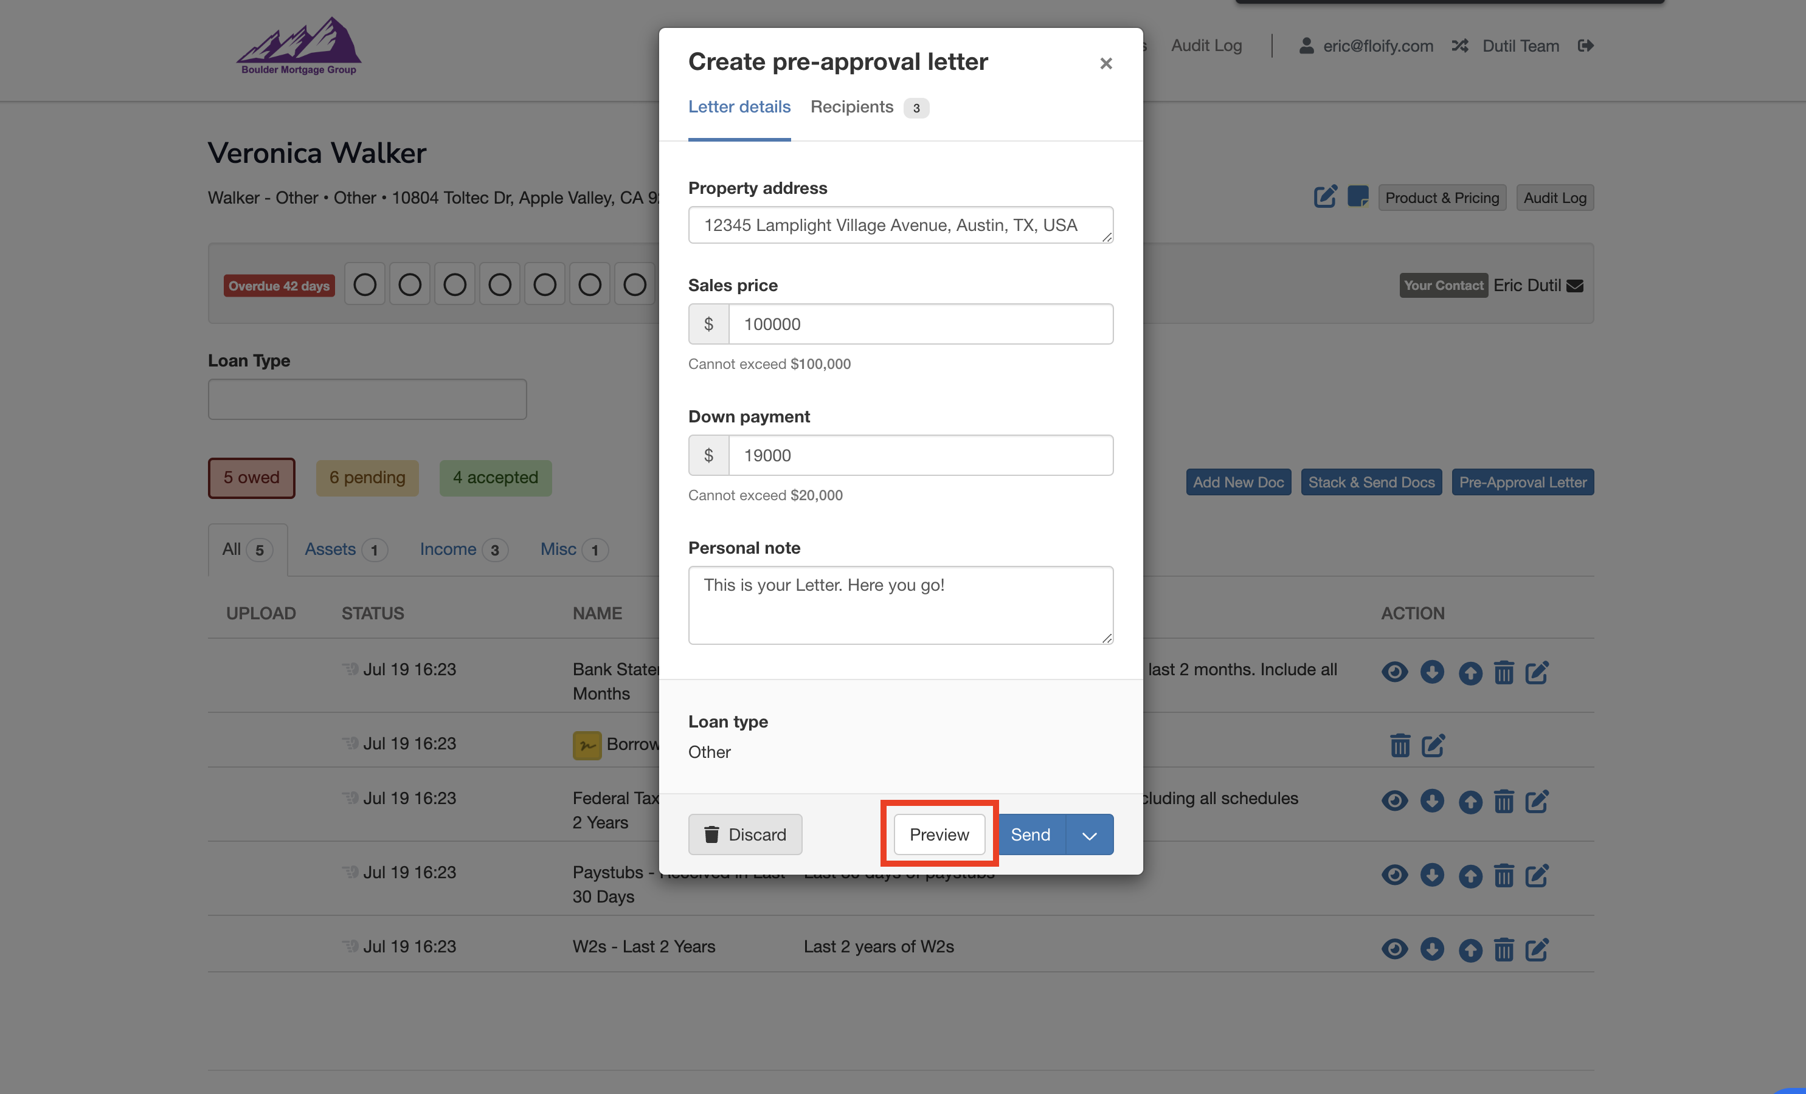Click the Preview button
This screenshot has height=1094, width=1806.
(939, 834)
